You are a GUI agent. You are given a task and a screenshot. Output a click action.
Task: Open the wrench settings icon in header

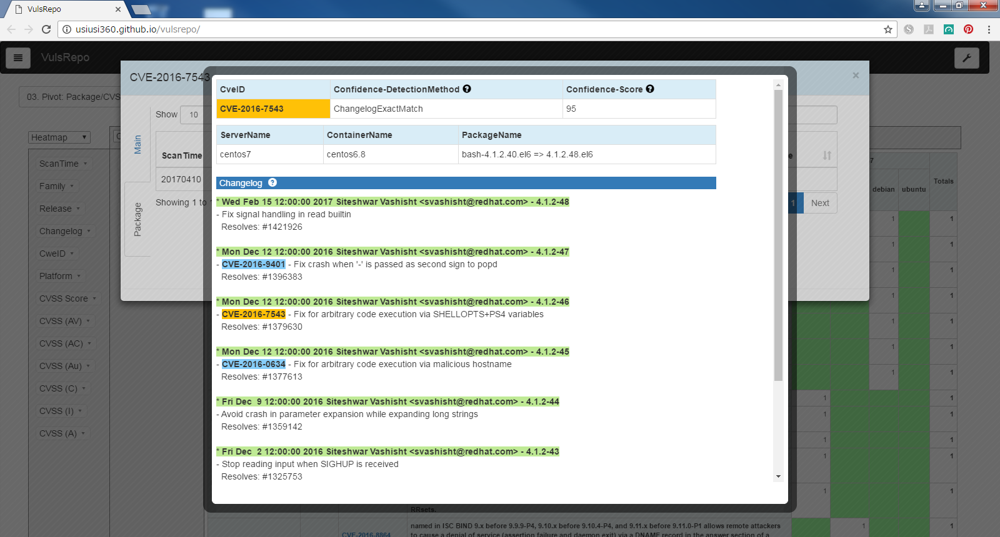966,57
